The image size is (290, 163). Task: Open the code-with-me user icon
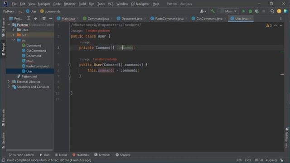[203, 11]
